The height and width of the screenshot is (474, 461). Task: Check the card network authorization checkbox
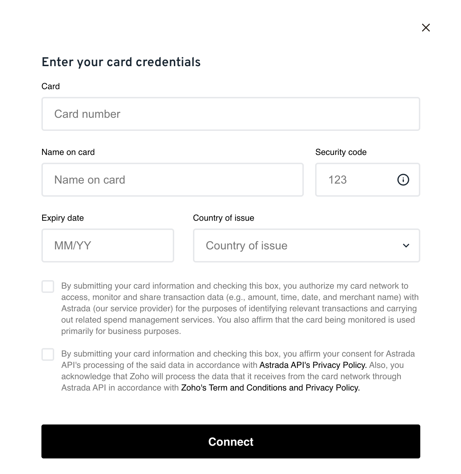[x=48, y=287]
